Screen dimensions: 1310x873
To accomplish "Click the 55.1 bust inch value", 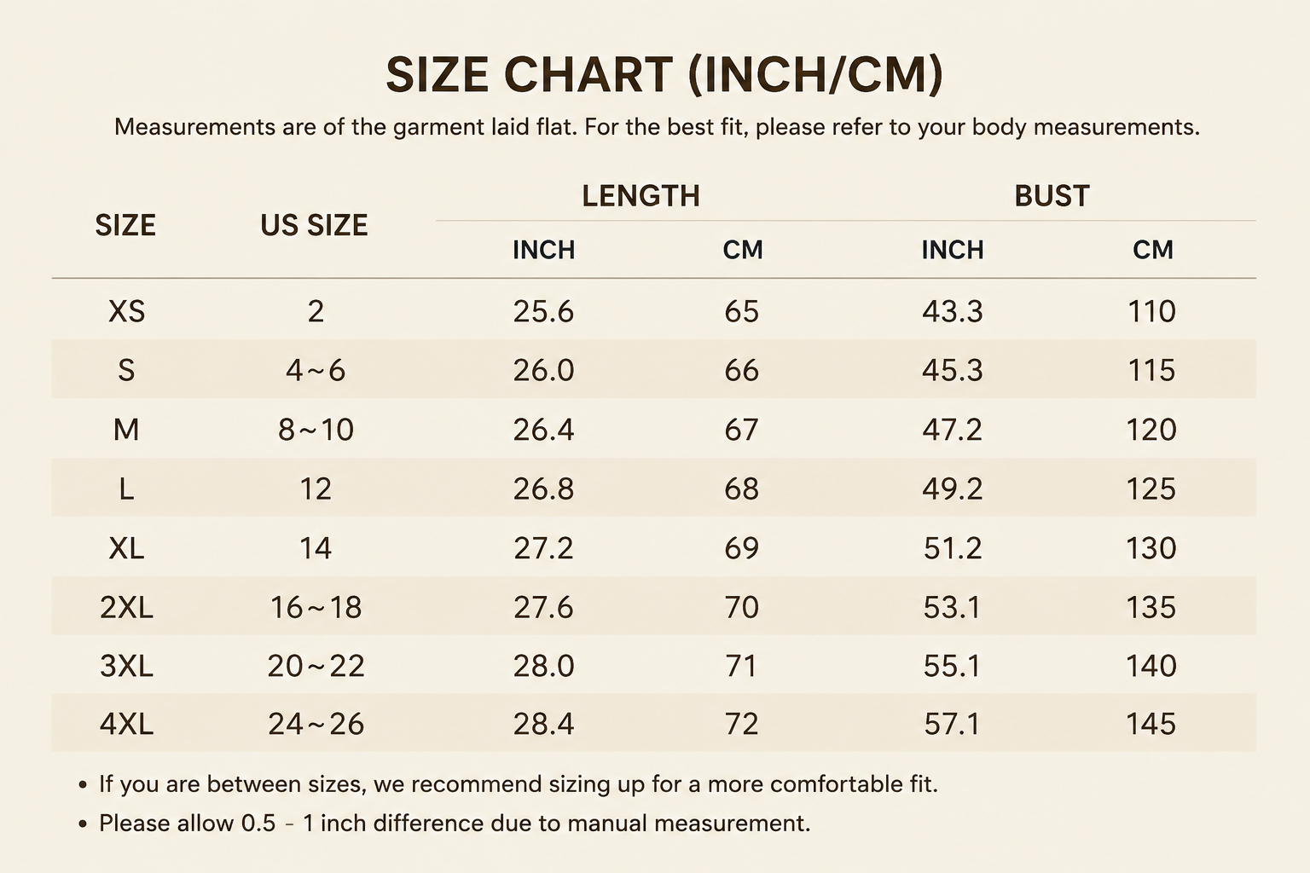I will click(952, 666).
